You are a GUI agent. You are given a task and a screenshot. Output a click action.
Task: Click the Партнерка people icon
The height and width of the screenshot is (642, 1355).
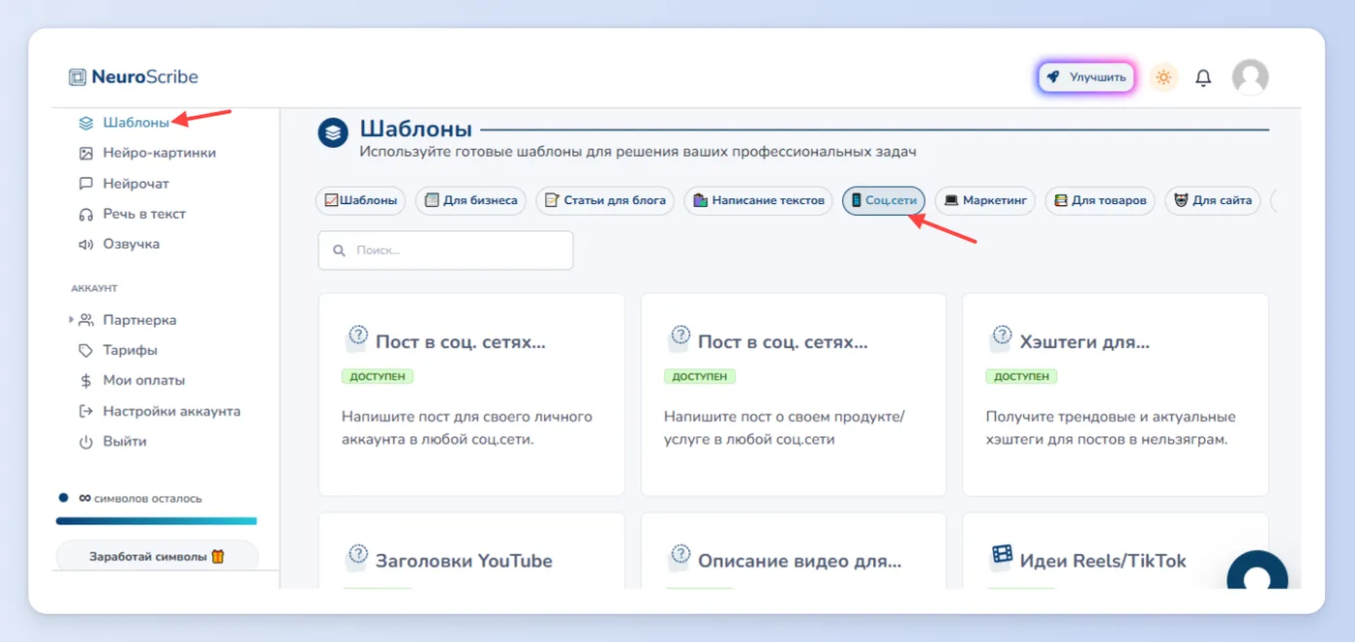pyautogui.click(x=86, y=320)
